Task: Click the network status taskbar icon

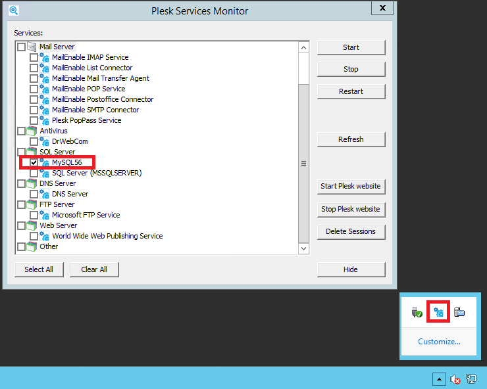Action: pyautogui.click(x=471, y=379)
